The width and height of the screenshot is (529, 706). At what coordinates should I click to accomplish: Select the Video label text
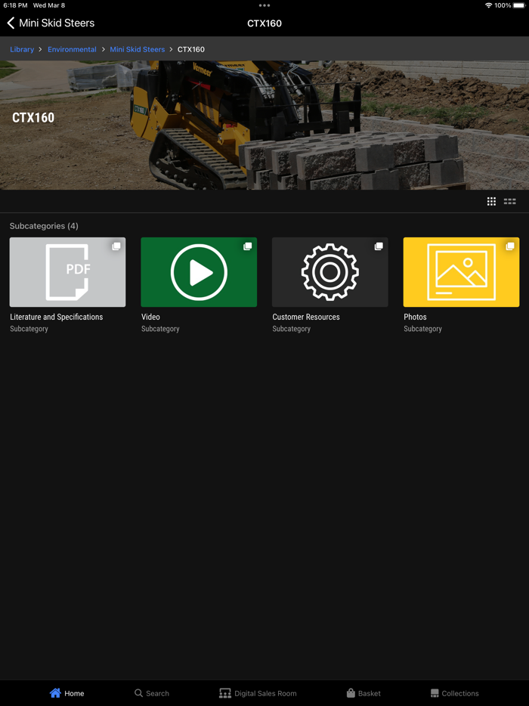(150, 317)
